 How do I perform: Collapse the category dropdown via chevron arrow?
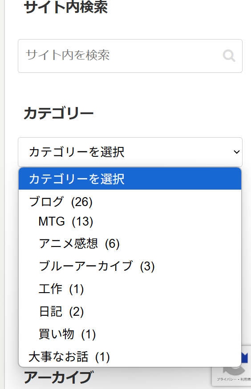point(237,152)
